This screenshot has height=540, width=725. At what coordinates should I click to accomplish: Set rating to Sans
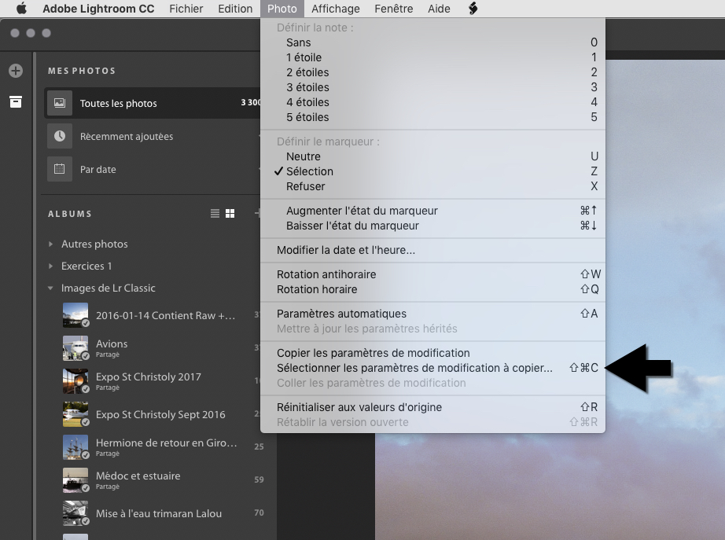[x=432, y=42]
